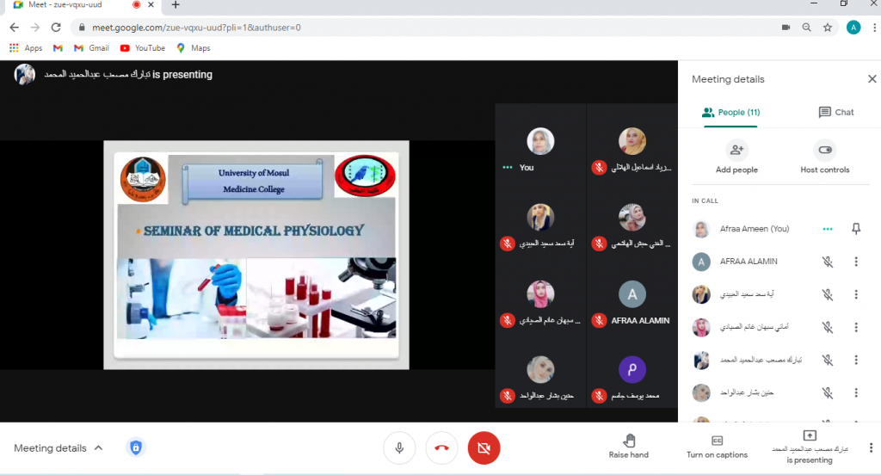Pin Afraa Ameen (You) in participant list
881x475 pixels.
point(855,229)
